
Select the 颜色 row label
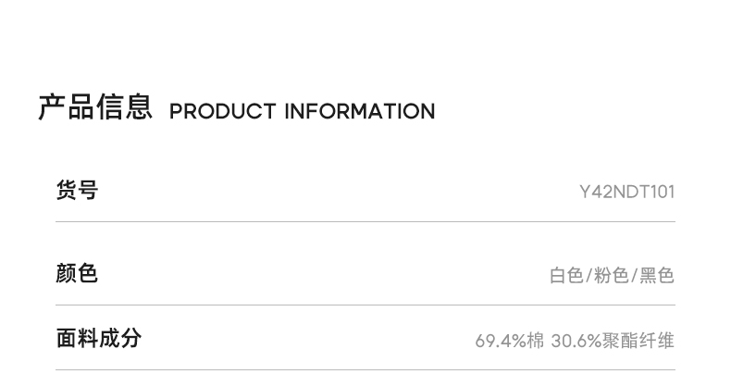(77, 273)
